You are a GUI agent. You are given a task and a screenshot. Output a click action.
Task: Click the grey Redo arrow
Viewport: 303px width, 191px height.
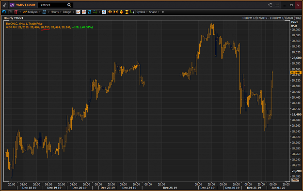pyautogui.click(x=10, y=12)
